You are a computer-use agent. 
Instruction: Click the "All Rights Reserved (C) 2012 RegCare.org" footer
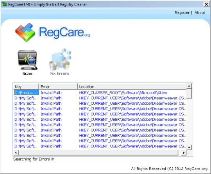click(169, 169)
